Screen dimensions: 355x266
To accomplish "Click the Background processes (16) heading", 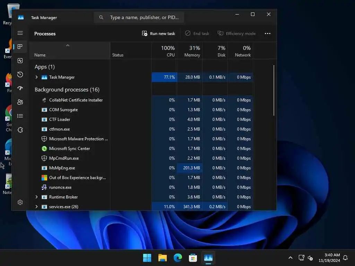I will point(67,90).
